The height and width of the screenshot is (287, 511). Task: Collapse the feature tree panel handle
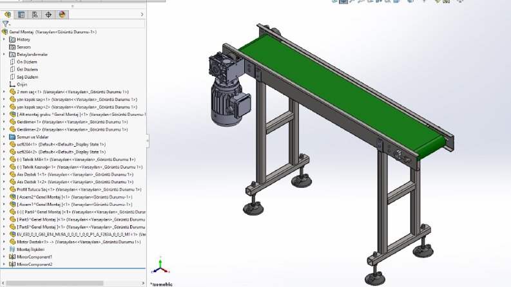click(148, 140)
